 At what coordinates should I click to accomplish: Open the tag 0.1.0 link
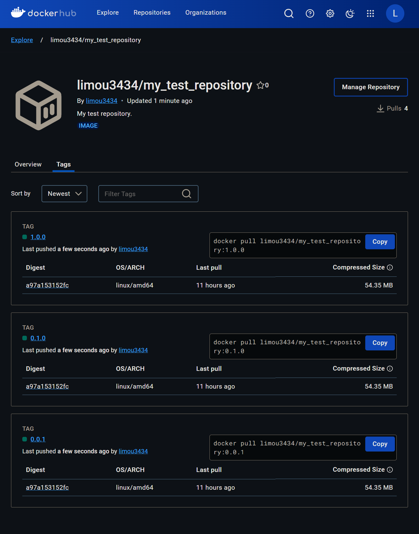pyautogui.click(x=38, y=338)
